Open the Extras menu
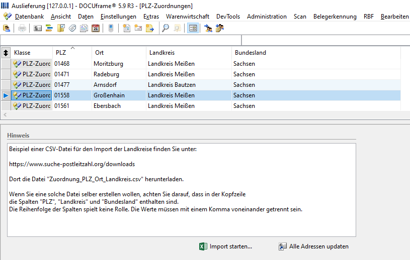Viewport: 410px width, 260px height. tap(151, 17)
